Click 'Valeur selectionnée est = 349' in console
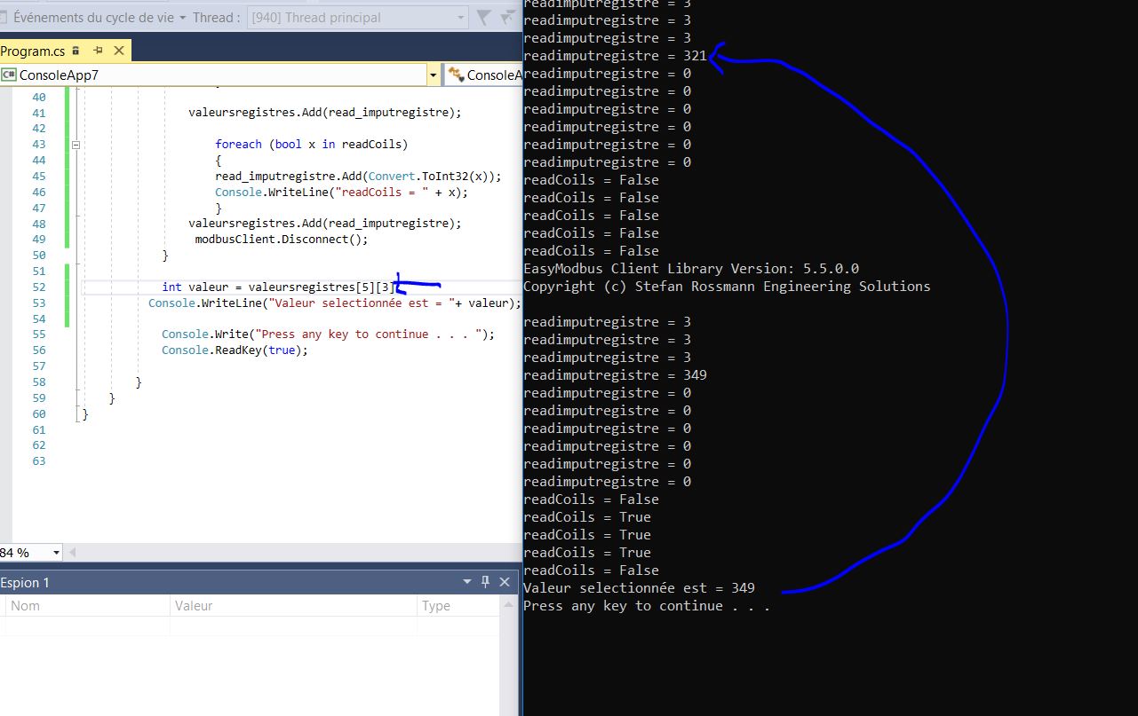1138x716 pixels. pyautogui.click(x=639, y=588)
